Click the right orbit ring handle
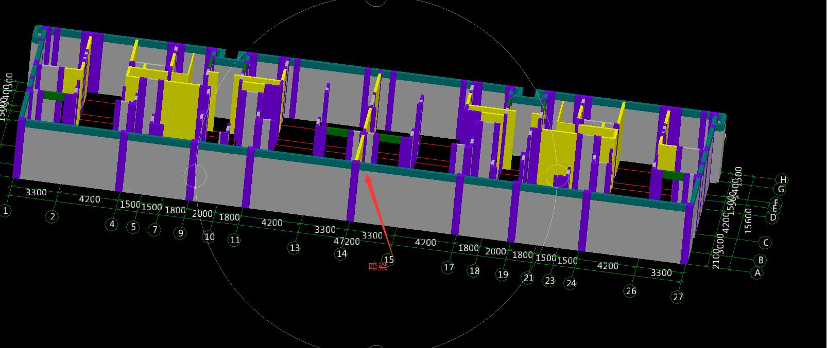The width and height of the screenshot is (827, 348). point(557,176)
